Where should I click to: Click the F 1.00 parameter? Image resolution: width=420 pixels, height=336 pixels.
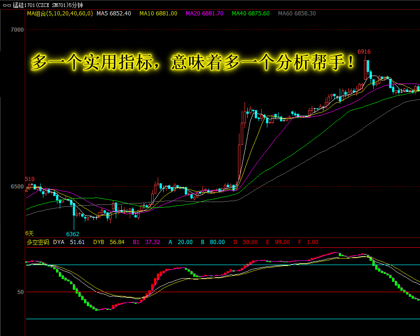[x=308, y=242]
